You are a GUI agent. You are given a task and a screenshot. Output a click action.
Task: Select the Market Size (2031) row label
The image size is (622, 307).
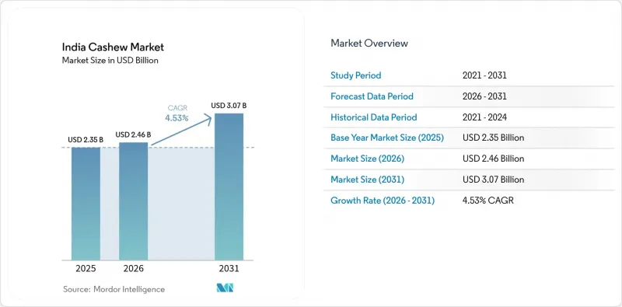367,180
